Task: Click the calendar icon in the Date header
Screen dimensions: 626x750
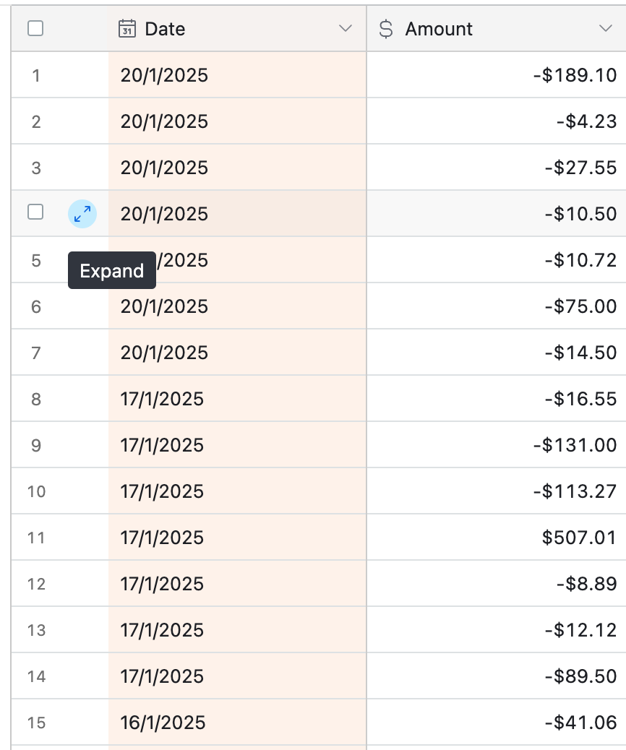Action: click(x=127, y=29)
